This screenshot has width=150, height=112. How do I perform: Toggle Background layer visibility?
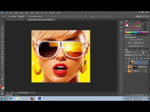click(x=126, y=71)
